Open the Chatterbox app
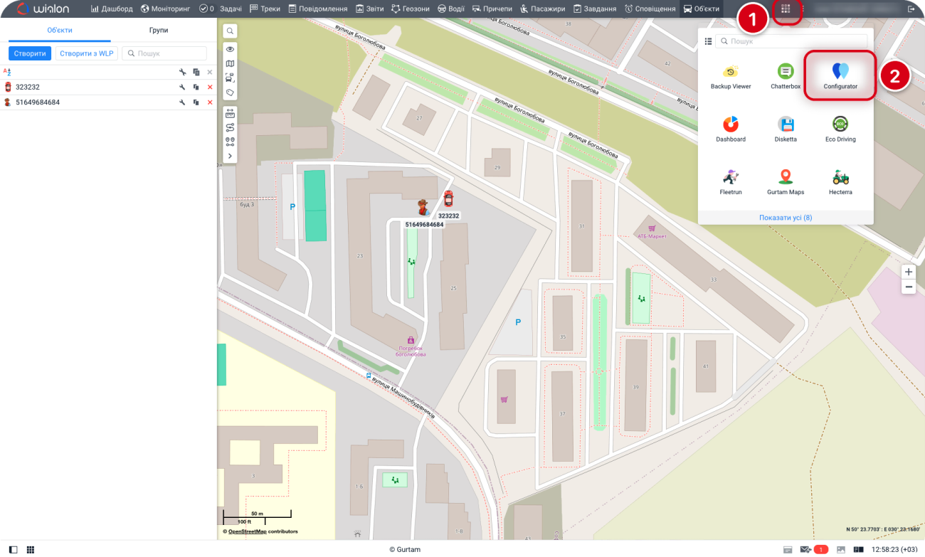Viewport: 925px width, 557px height. click(x=786, y=76)
